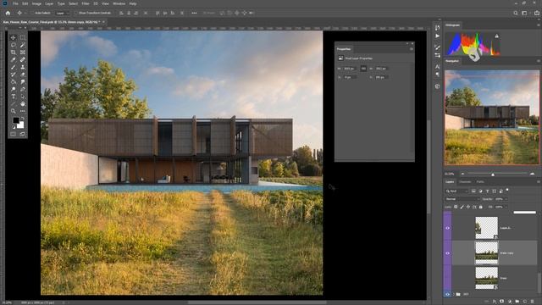
Task: Delete layer using trash icon
Action: click(532, 302)
